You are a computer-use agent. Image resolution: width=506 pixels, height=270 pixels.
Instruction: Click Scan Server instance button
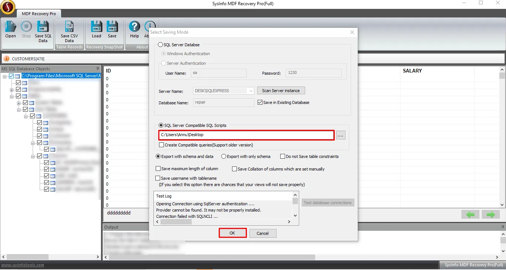click(281, 91)
